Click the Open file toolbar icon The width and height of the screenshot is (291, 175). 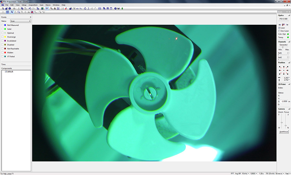point(6,8)
